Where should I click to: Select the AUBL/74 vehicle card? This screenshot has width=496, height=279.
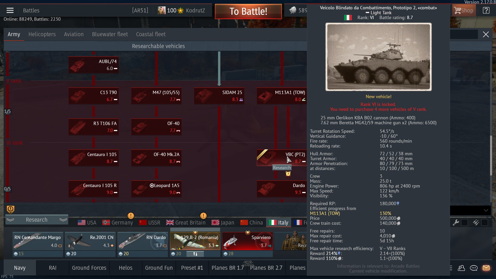point(94,65)
